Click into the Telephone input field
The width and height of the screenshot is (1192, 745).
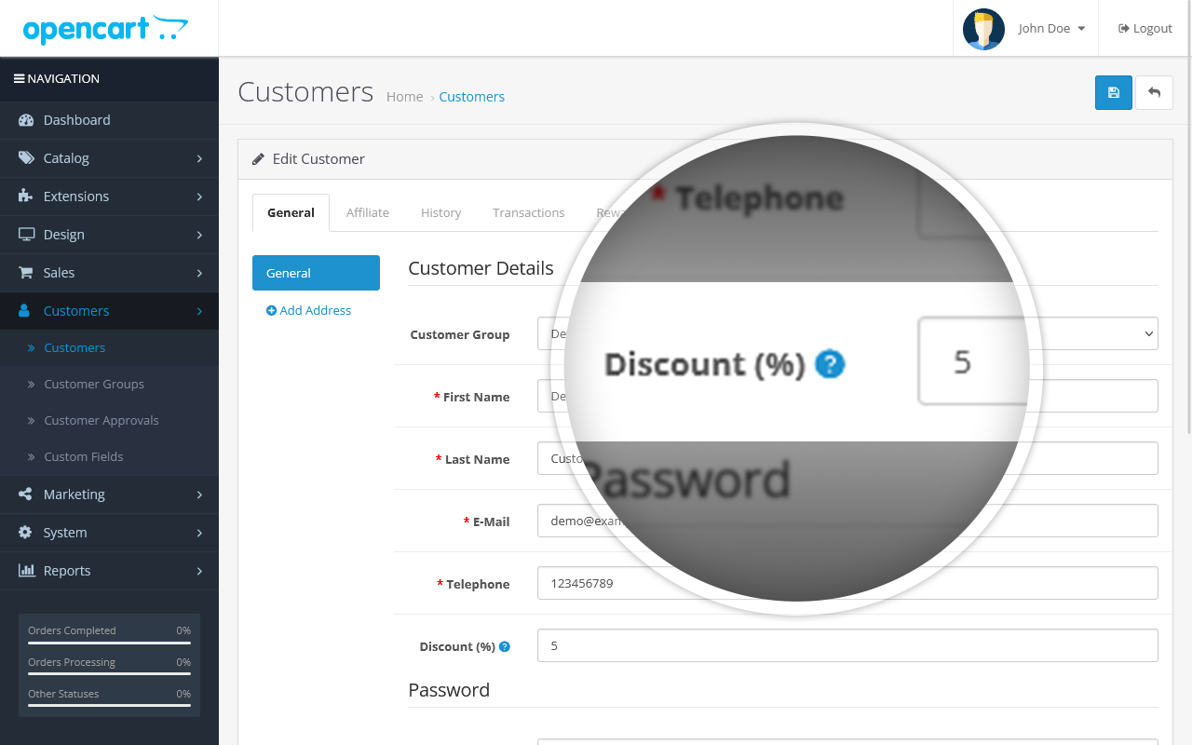point(847,584)
